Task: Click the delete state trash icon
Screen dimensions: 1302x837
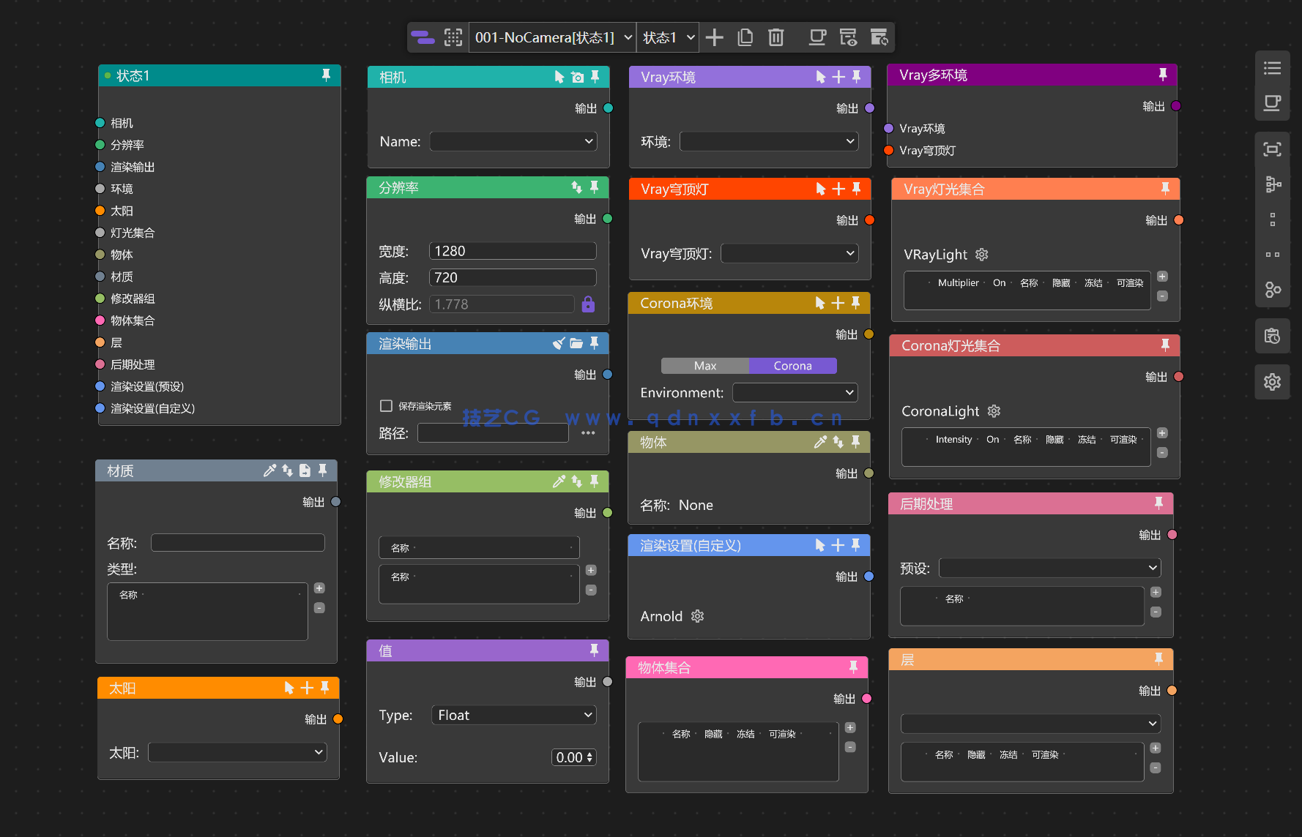Action: coord(775,37)
